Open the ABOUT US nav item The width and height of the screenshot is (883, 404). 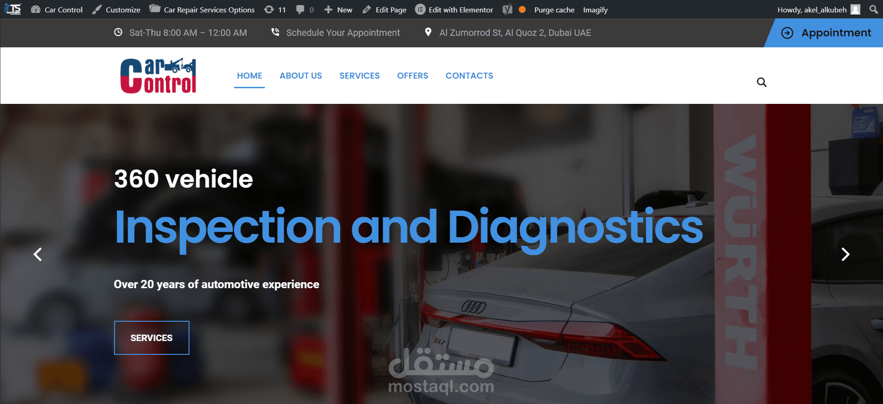[x=301, y=76]
